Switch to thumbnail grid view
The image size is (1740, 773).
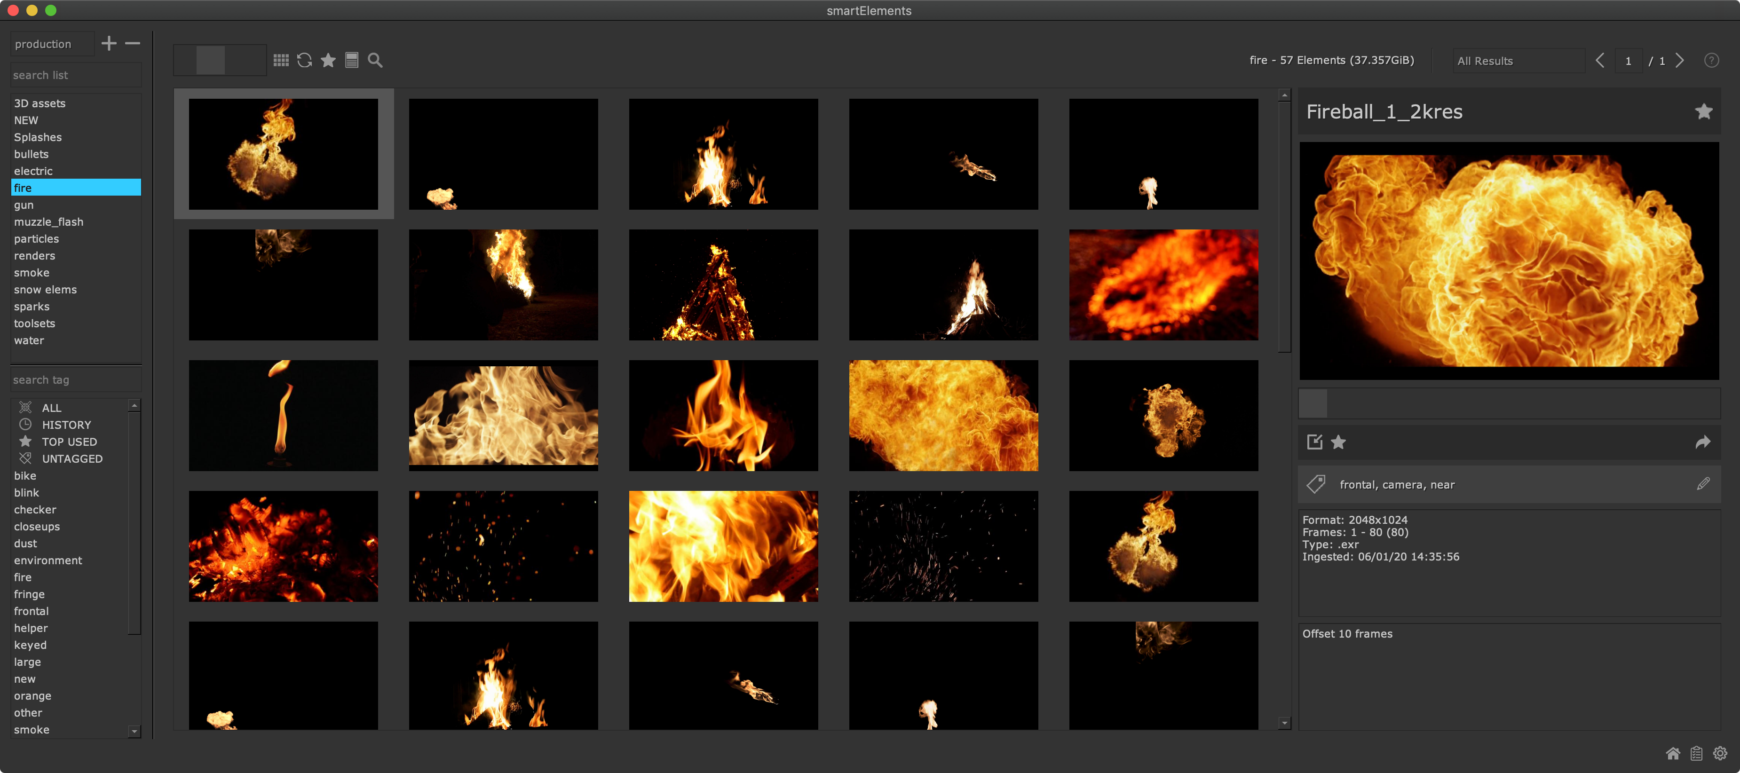(x=281, y=60)
